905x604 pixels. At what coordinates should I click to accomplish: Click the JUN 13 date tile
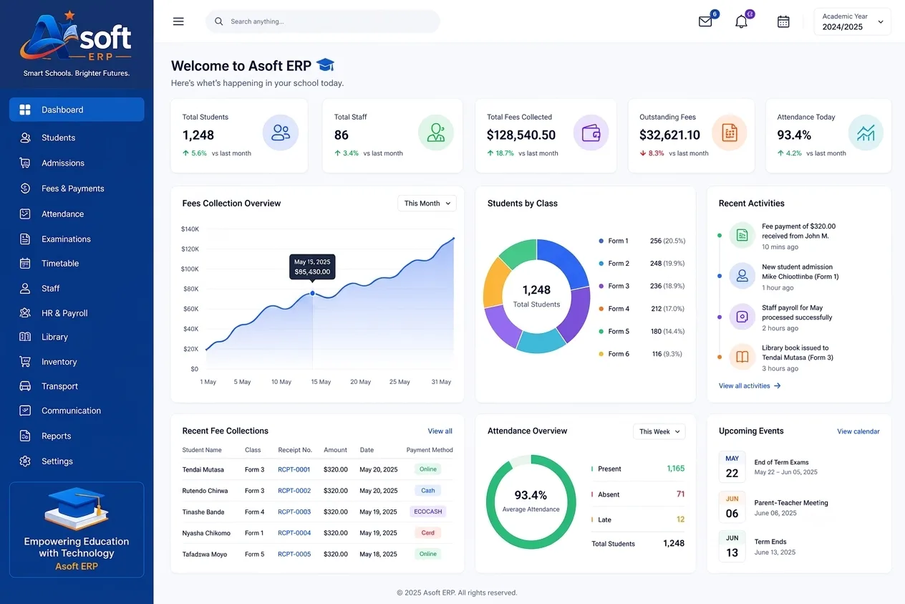click(732, 547)
